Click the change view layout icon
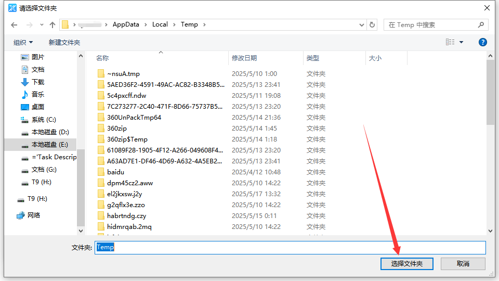 click(x=450, y=42)
